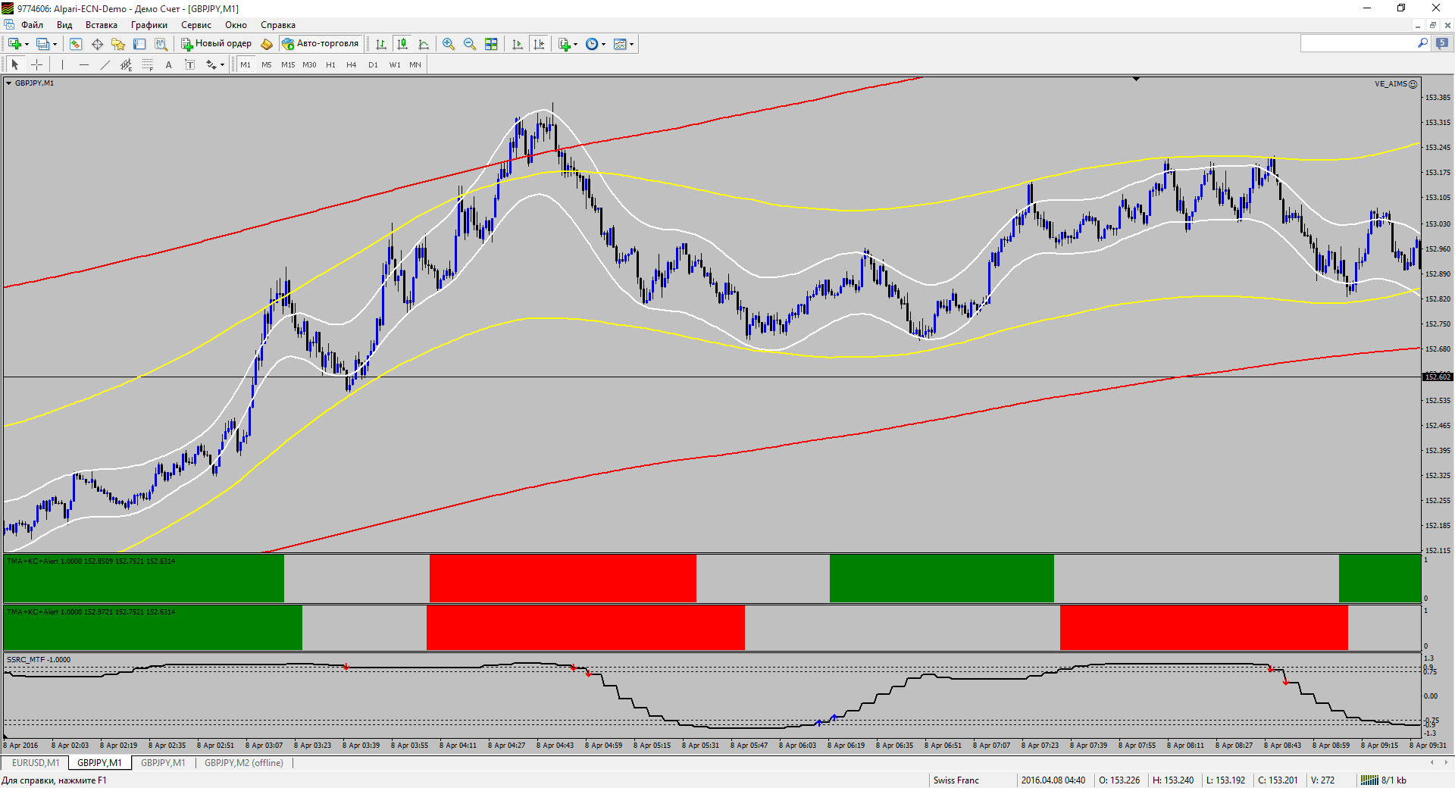Zoom out of the chart
Image resolution: width=1455 pixels, height=788 pixels.
coord(470,44)
